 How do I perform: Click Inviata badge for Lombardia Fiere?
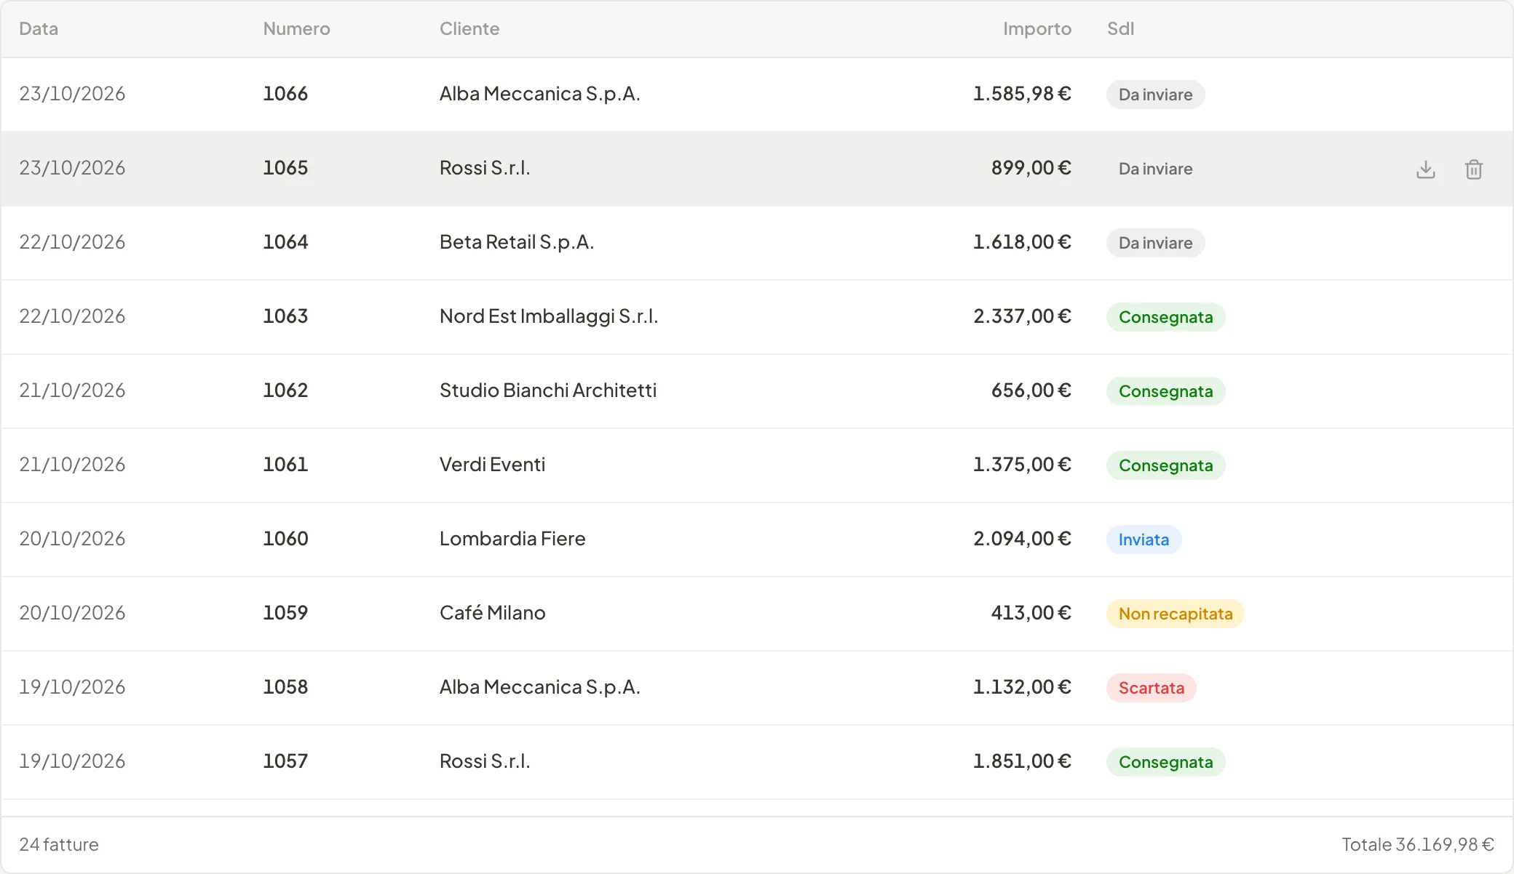[x=1144, y=540]
